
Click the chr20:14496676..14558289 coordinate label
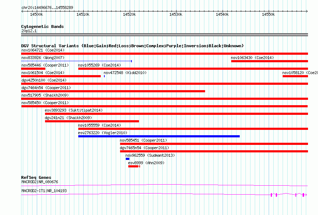(47, 8)
